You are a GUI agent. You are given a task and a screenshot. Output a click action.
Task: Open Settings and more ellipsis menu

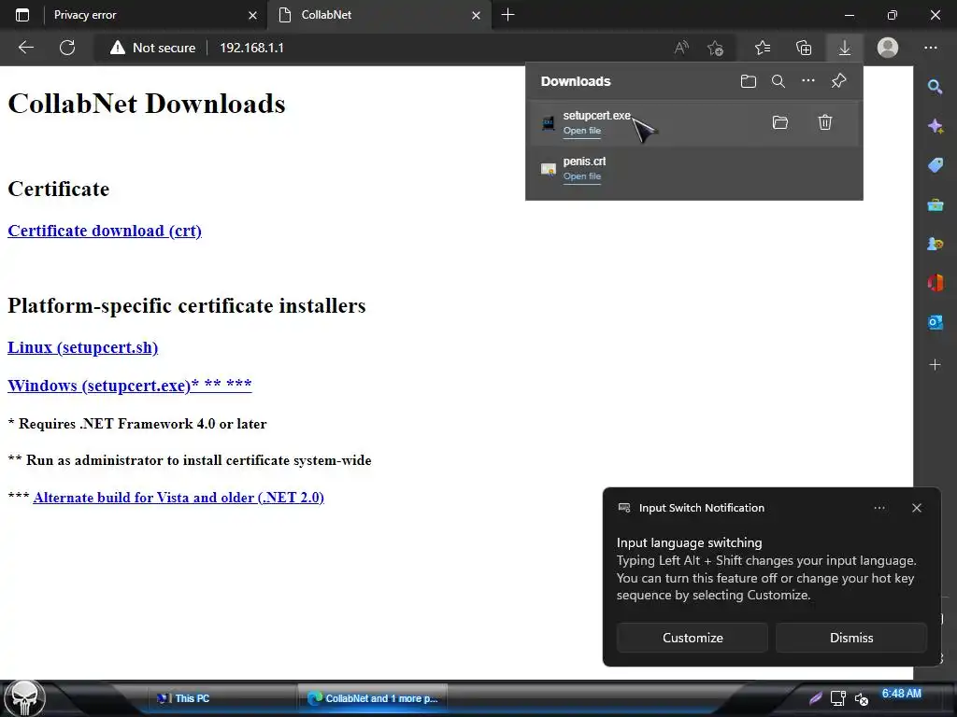pyautogui.click(x=930, y=48)
